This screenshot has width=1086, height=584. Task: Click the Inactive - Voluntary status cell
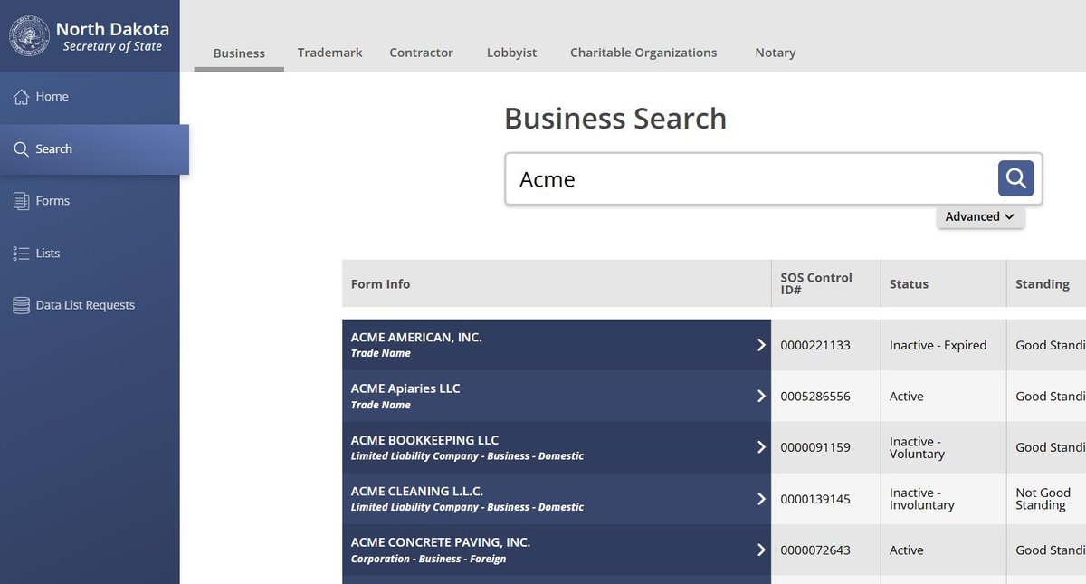tap(943, 447)
